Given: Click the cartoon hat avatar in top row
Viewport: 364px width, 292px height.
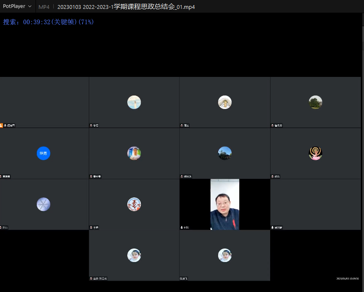Looking at the screenshot, I should (224, 102).
